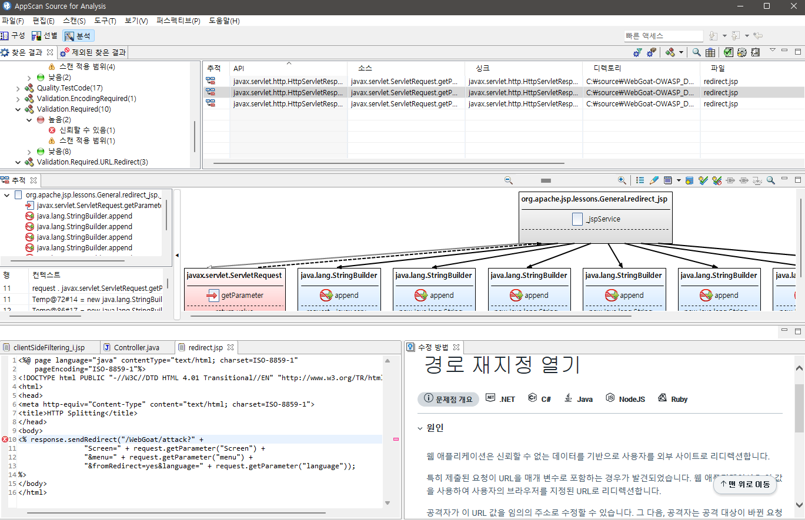The height and width of the screenshot is (520, 805).
Task: Click the 디렉토리 column header
Action: pyautogui.click(x=641, y=68)
